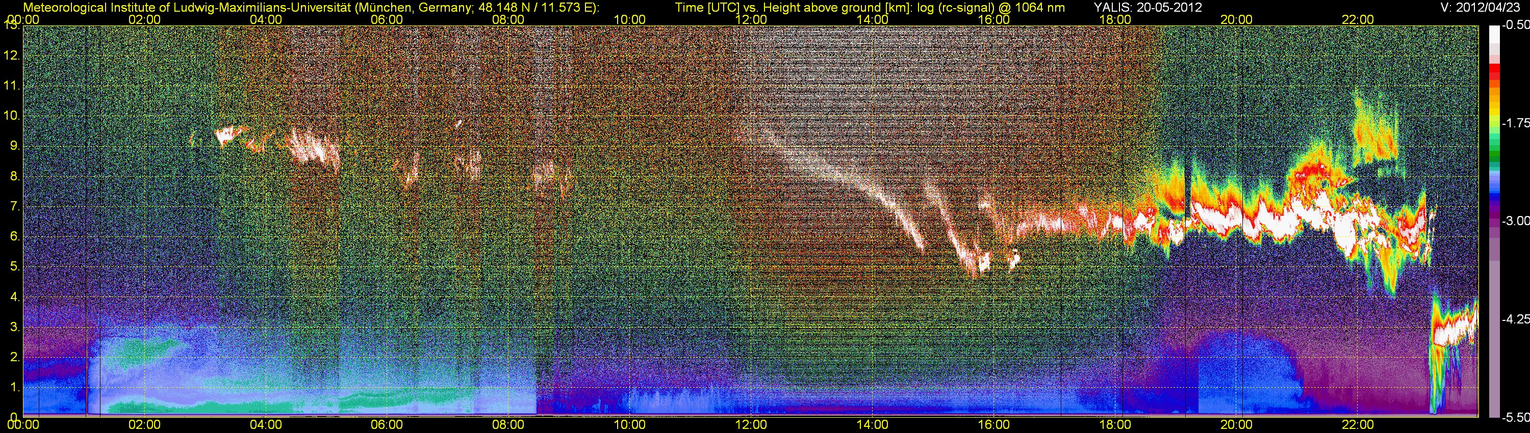Click the -5.50 colorbar scale value

[x=1516, y=418]
